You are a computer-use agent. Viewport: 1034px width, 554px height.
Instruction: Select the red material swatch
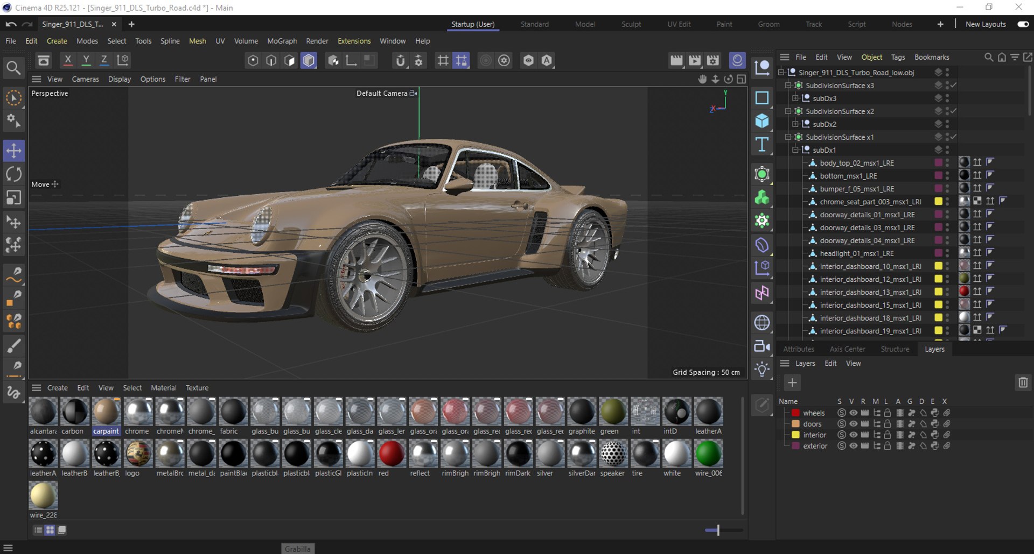[x=392, y=454]
